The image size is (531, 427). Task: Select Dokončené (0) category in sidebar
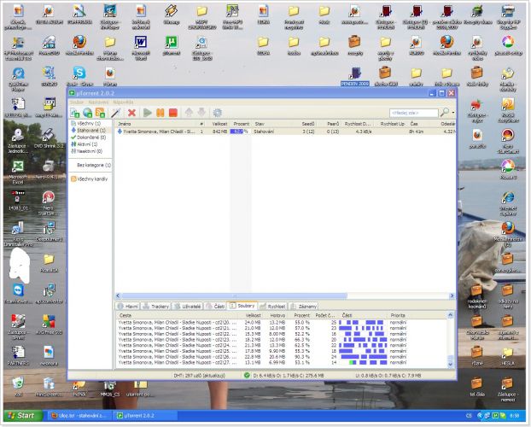89,137
